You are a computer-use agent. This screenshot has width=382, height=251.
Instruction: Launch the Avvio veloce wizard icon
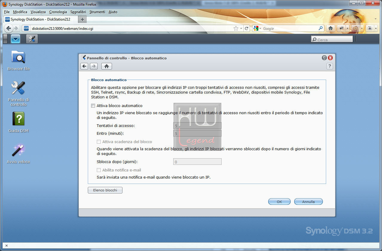[19, 154]
